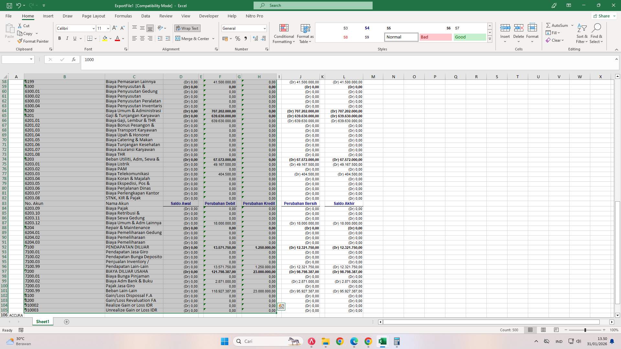Switch to the Formulas ribbon tab
This screenshot has height=349, width=621.
coord(123,16)
